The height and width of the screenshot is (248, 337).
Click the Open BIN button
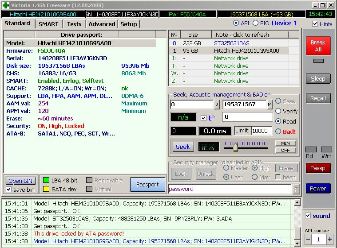coord(20,181)
